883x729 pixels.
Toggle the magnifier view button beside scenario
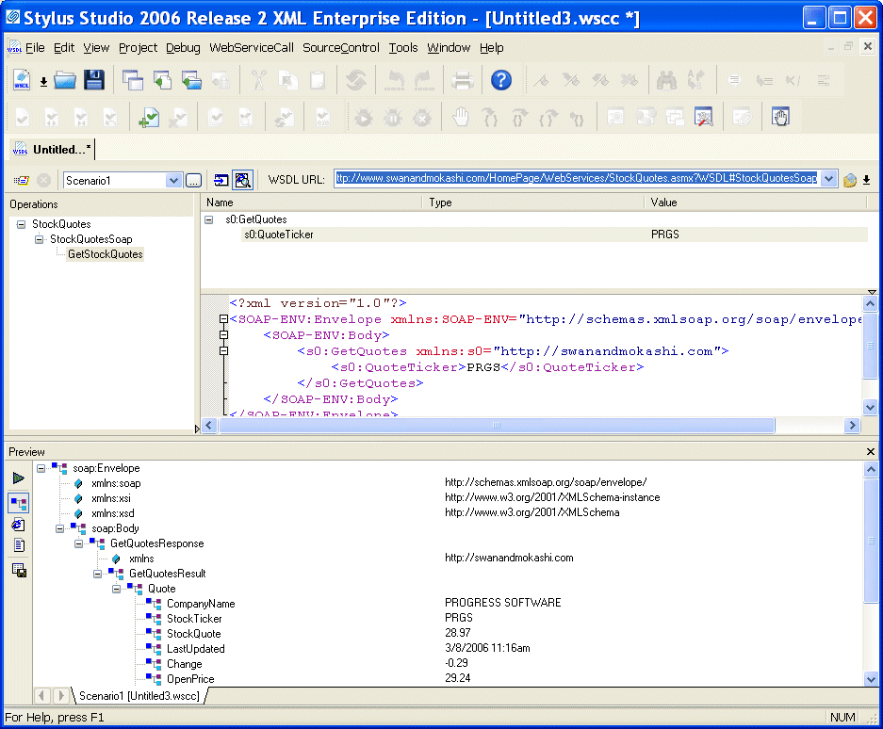click(243, 180)
